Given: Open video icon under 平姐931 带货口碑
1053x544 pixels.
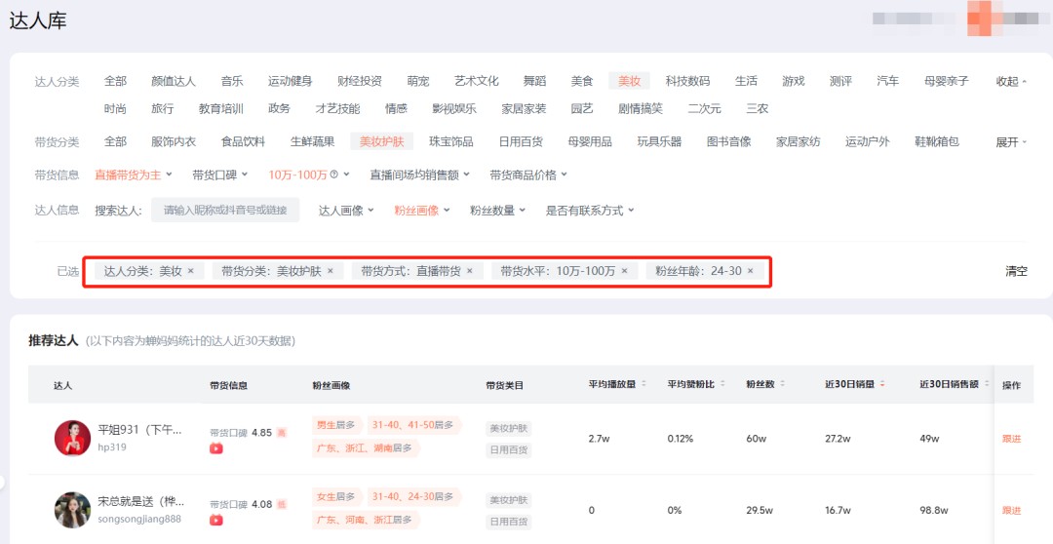Looking at the screenshot, I should point(216,447).
